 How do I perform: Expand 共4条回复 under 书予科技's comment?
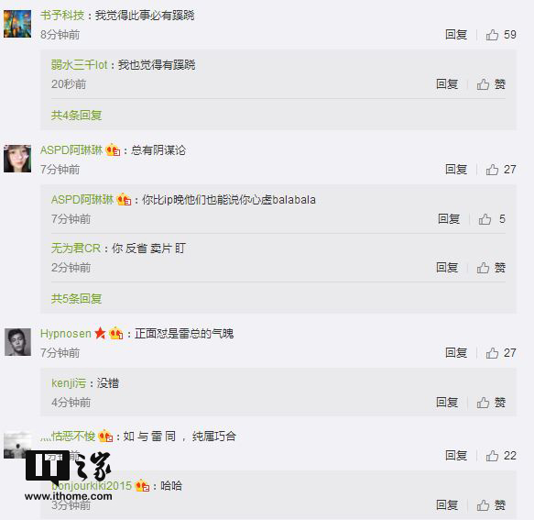(76, 116)
